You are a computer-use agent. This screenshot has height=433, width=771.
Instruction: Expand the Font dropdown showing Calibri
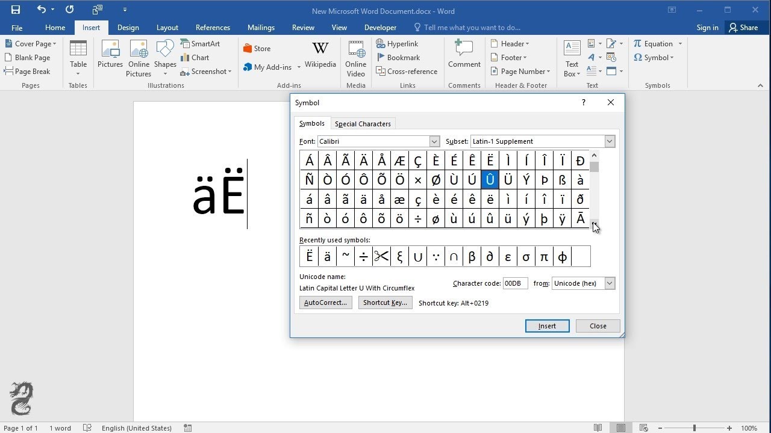coord(434,141)
